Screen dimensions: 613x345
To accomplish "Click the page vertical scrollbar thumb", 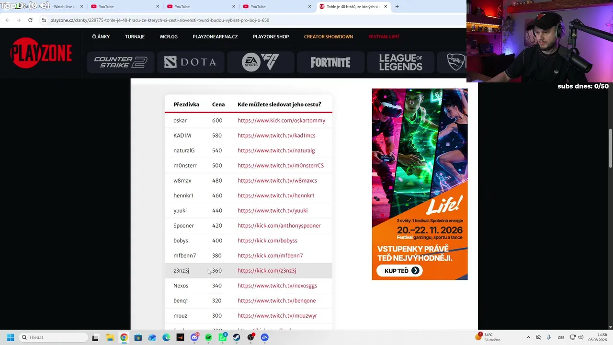I will pos(610,149).
